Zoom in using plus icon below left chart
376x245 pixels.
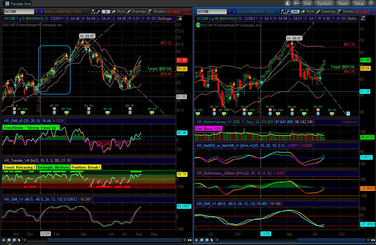coord(9,240)
